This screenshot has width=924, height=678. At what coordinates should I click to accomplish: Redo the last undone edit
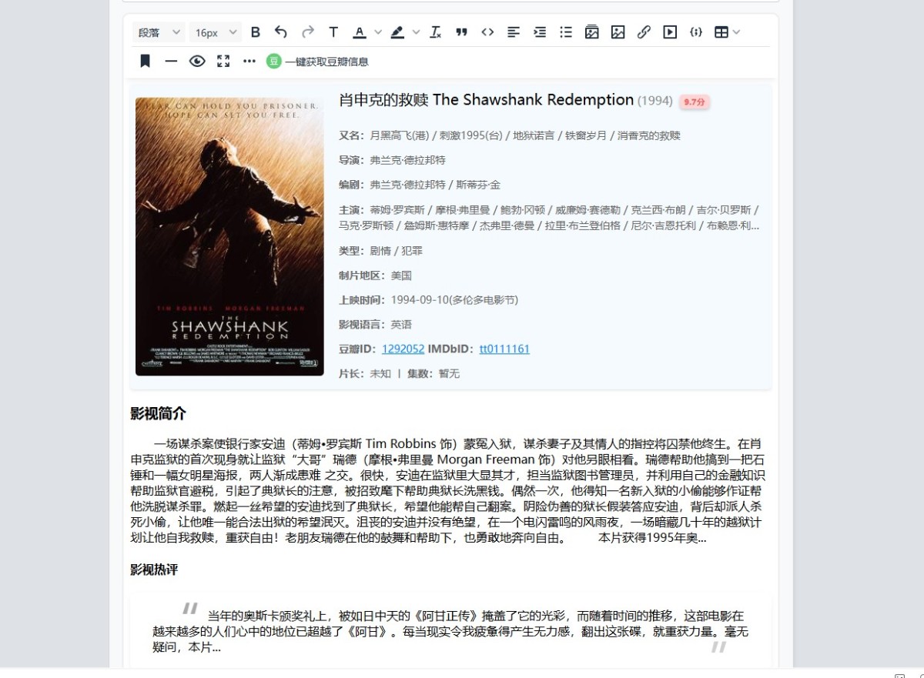click(x=307, y=32)
